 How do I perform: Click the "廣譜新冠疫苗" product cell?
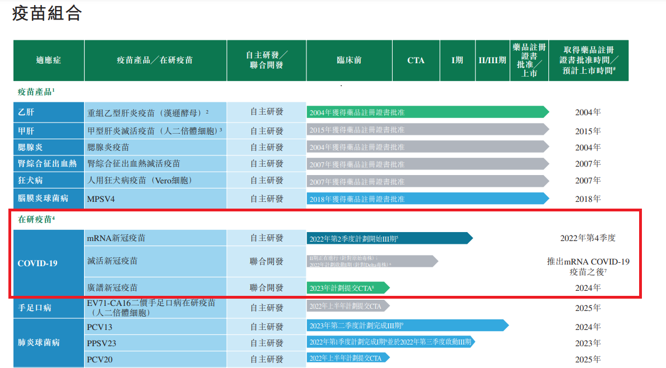[x=156, y=287]
